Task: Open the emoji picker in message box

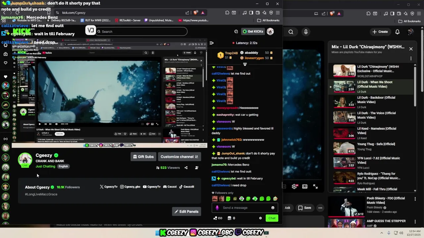Action: pos(273,208)
